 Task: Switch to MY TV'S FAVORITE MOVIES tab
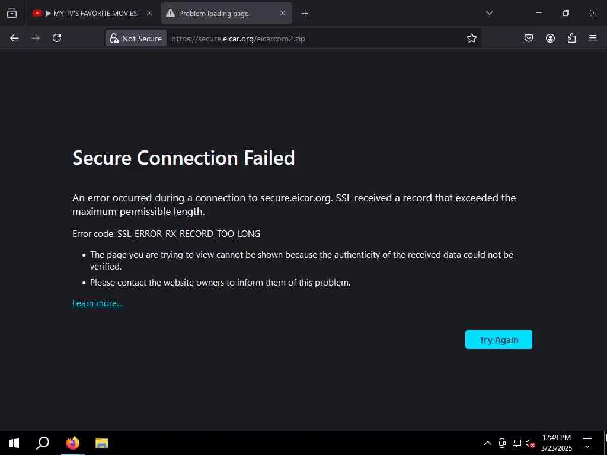[x=89, y=13]
